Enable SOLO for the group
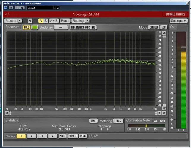The height and width of the screenshot is (148, 191). (63, 136)
